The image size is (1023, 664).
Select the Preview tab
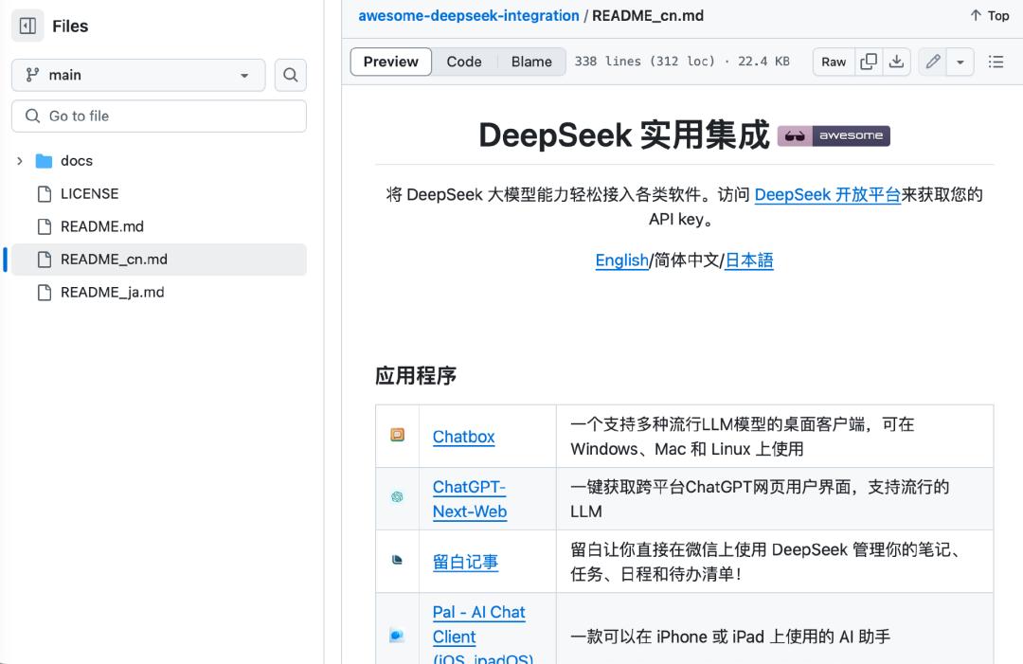tap(391, 62)
